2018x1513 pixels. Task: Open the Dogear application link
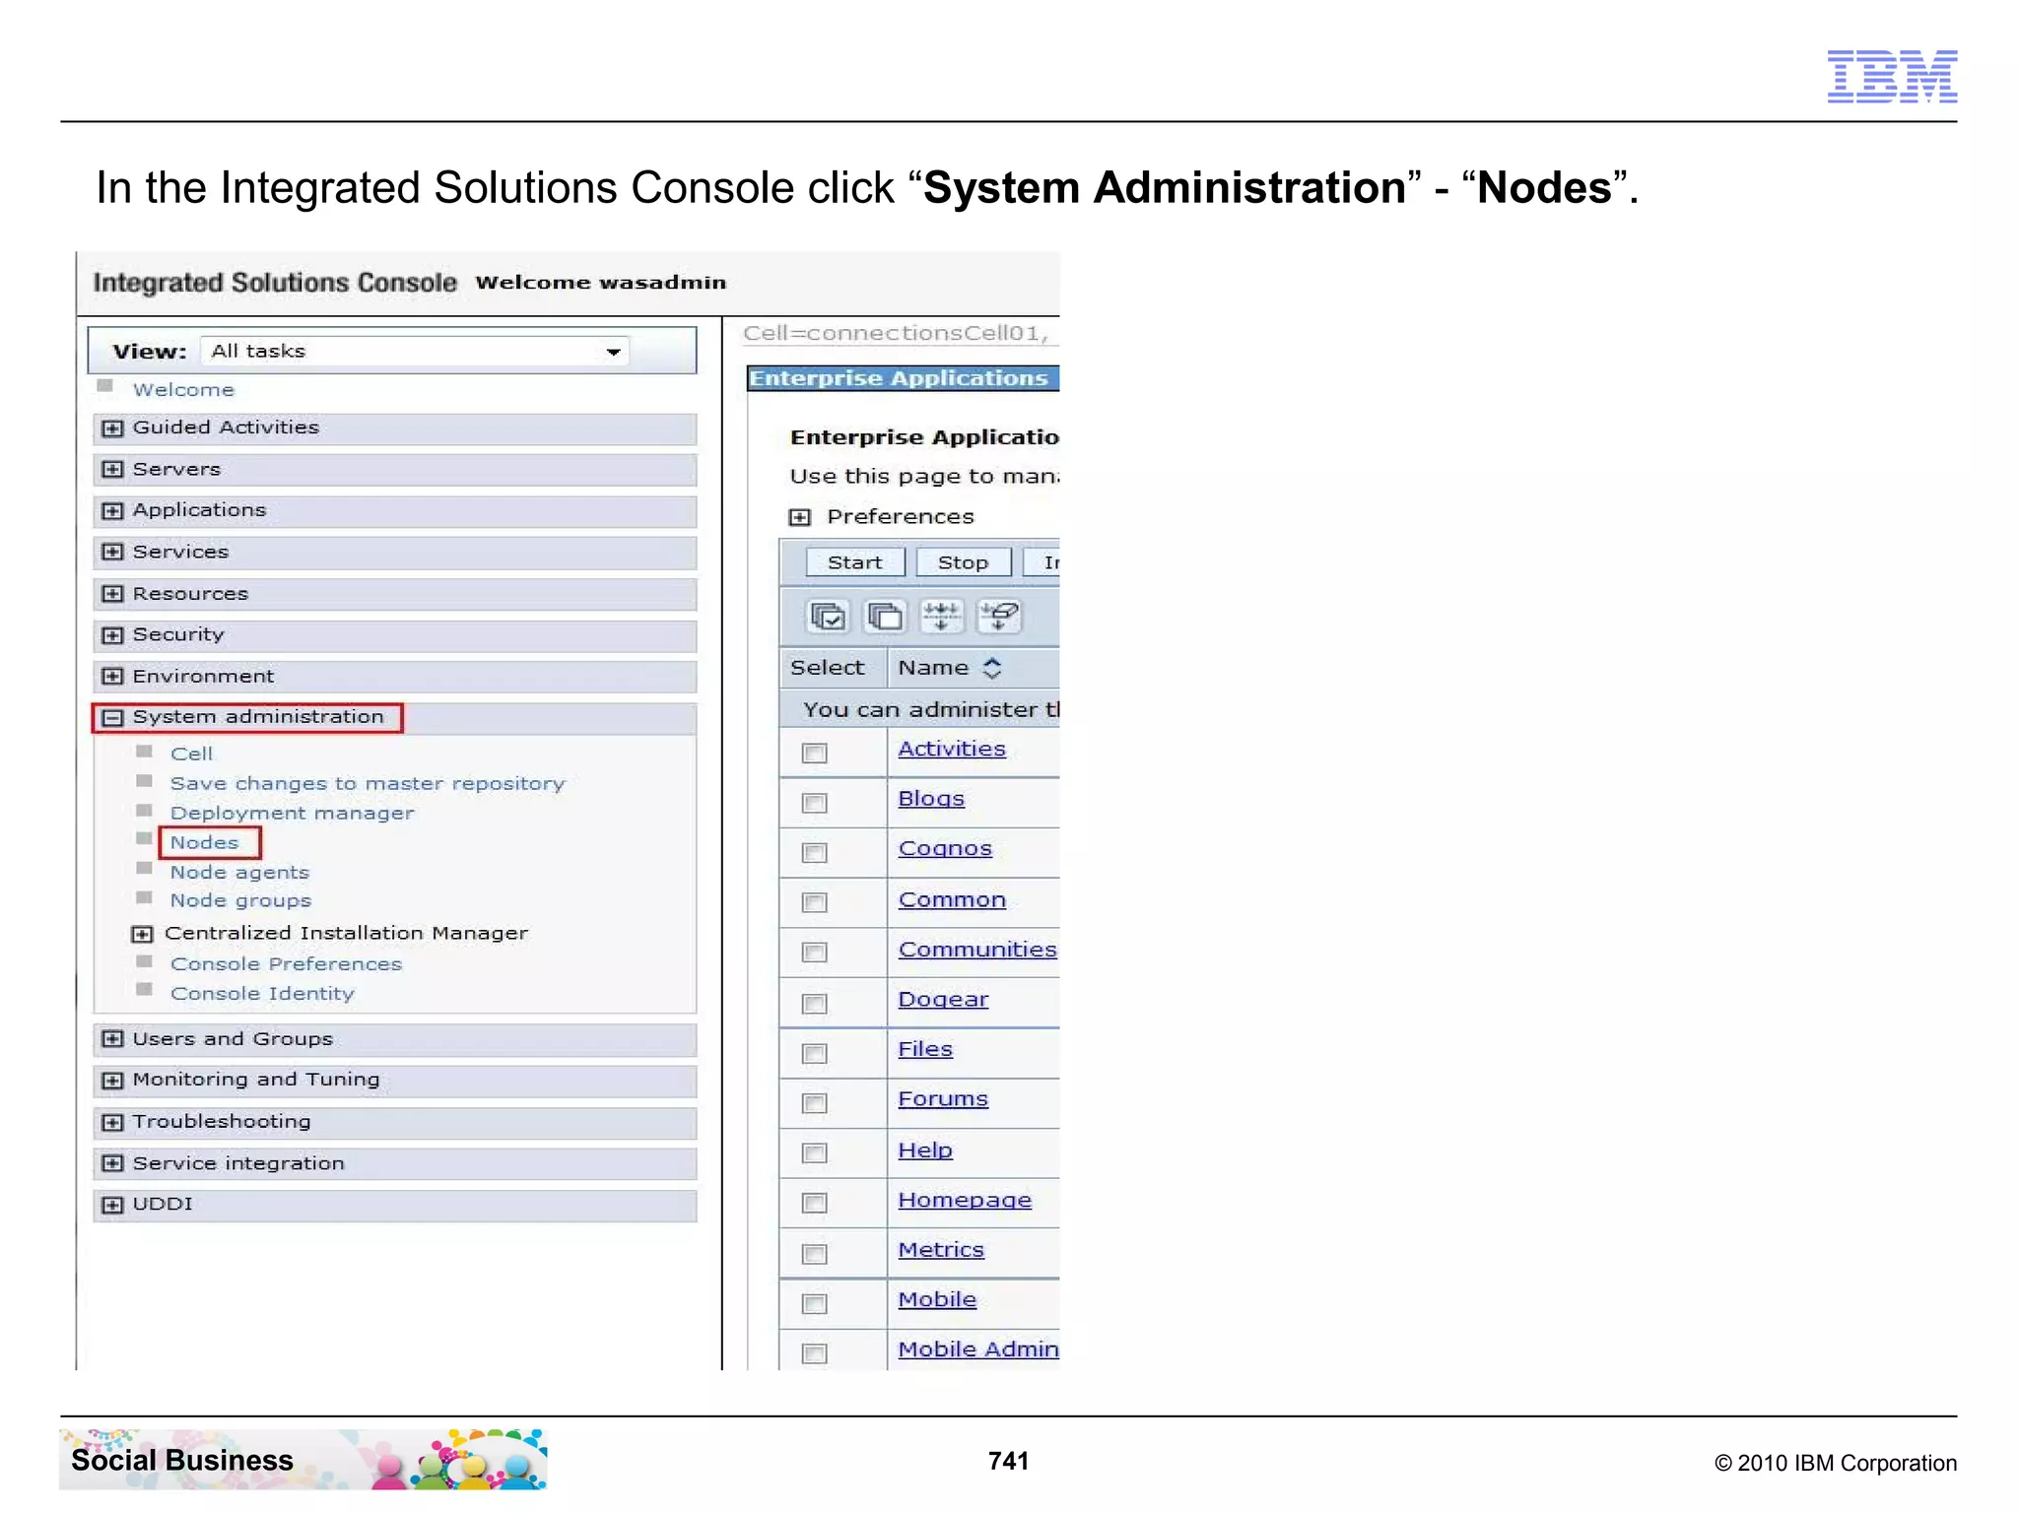(x=943, y=1000)
